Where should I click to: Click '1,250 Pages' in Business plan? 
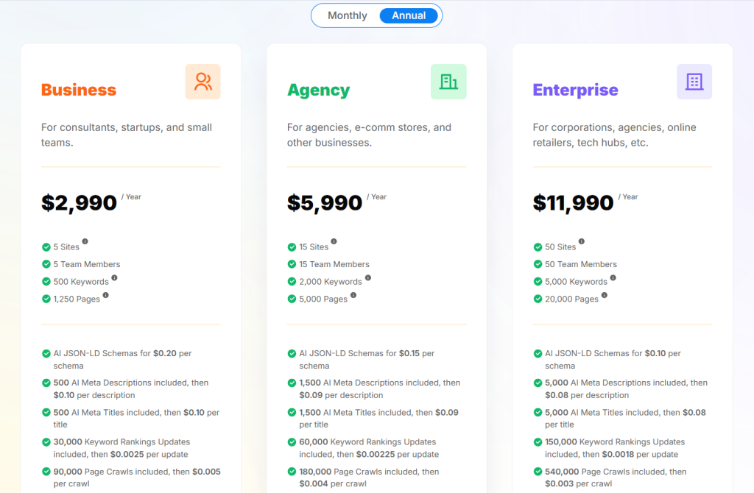(x=77, y=299)
